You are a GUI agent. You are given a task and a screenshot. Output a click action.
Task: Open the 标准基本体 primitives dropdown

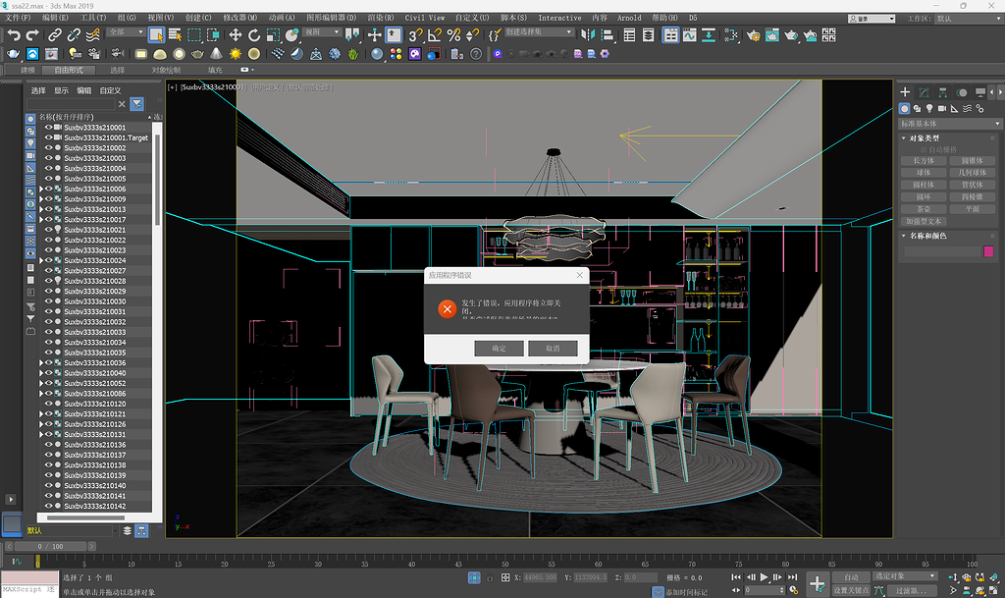pos(947,122)
